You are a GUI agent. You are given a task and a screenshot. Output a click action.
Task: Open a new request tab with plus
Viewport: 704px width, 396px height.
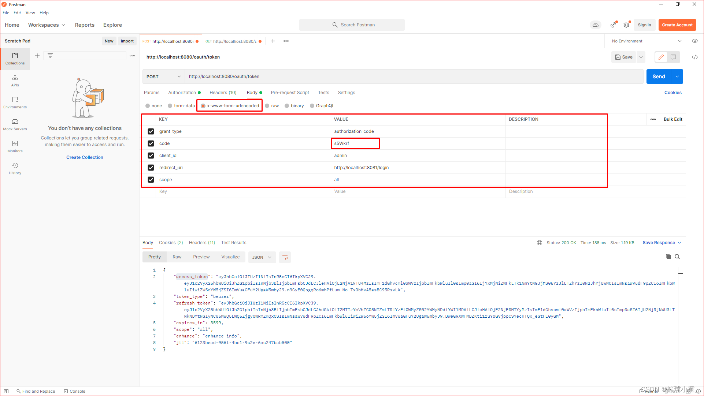(x=273, y=41)
